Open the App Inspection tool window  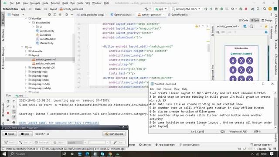165,145
